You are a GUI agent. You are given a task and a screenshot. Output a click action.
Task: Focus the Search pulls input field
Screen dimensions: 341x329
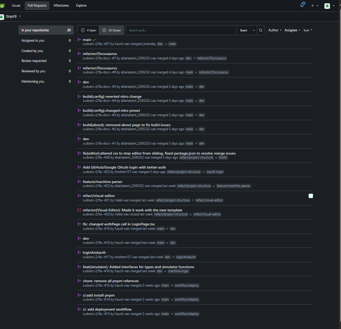pyautogui.click(x=181, y=30)
